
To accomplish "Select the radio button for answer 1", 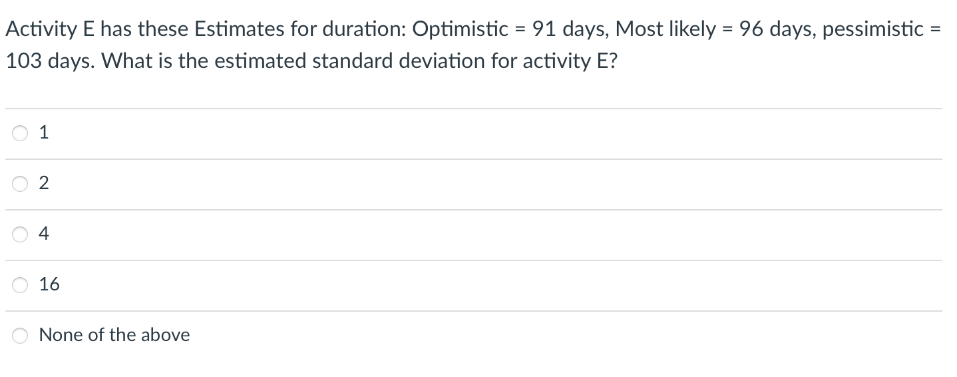I will pos(20,134).
